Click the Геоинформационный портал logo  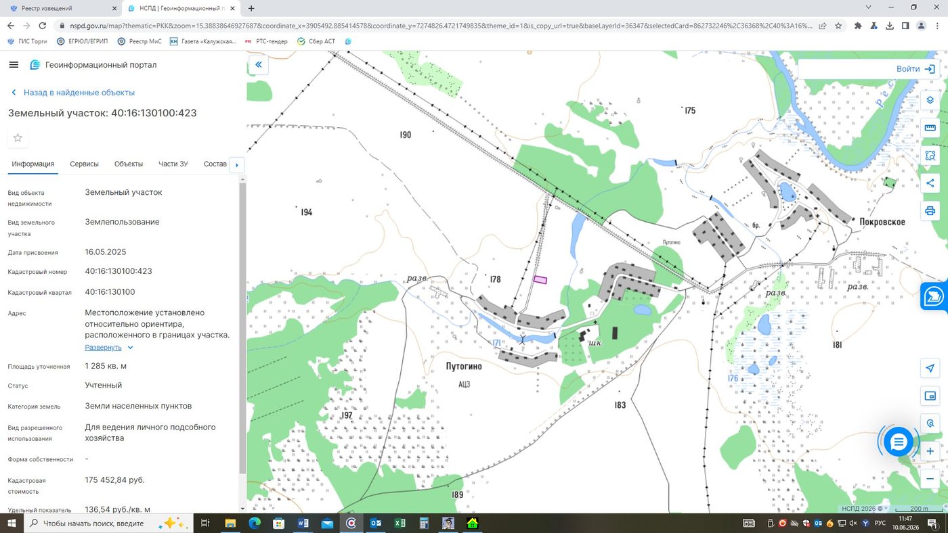93,65
